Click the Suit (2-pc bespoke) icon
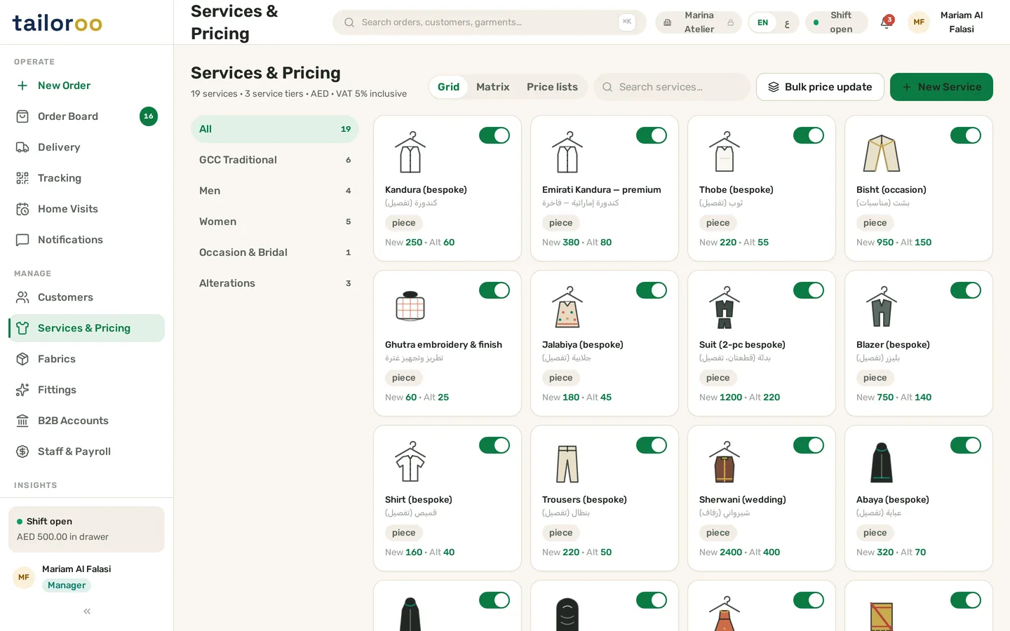 point(725,307)
